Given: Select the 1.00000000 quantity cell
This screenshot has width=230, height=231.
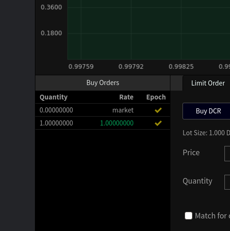Looking at the screenshot, I should (x=56, y=123).
